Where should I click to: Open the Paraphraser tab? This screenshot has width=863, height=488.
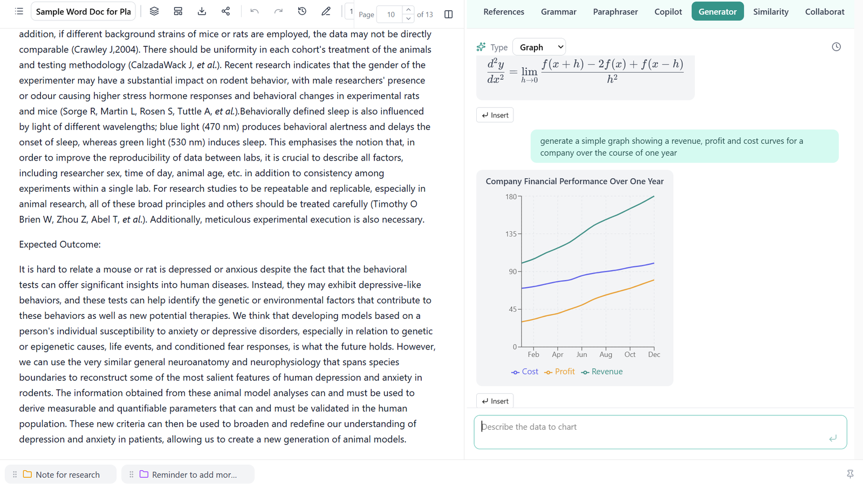[x=615, y=11]
